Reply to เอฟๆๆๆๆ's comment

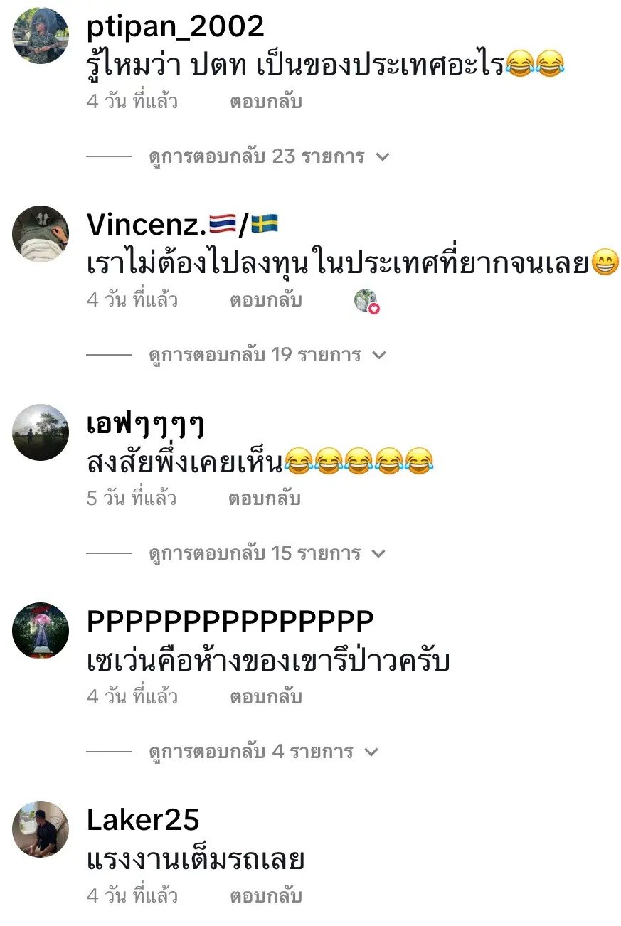coord(265,499)
